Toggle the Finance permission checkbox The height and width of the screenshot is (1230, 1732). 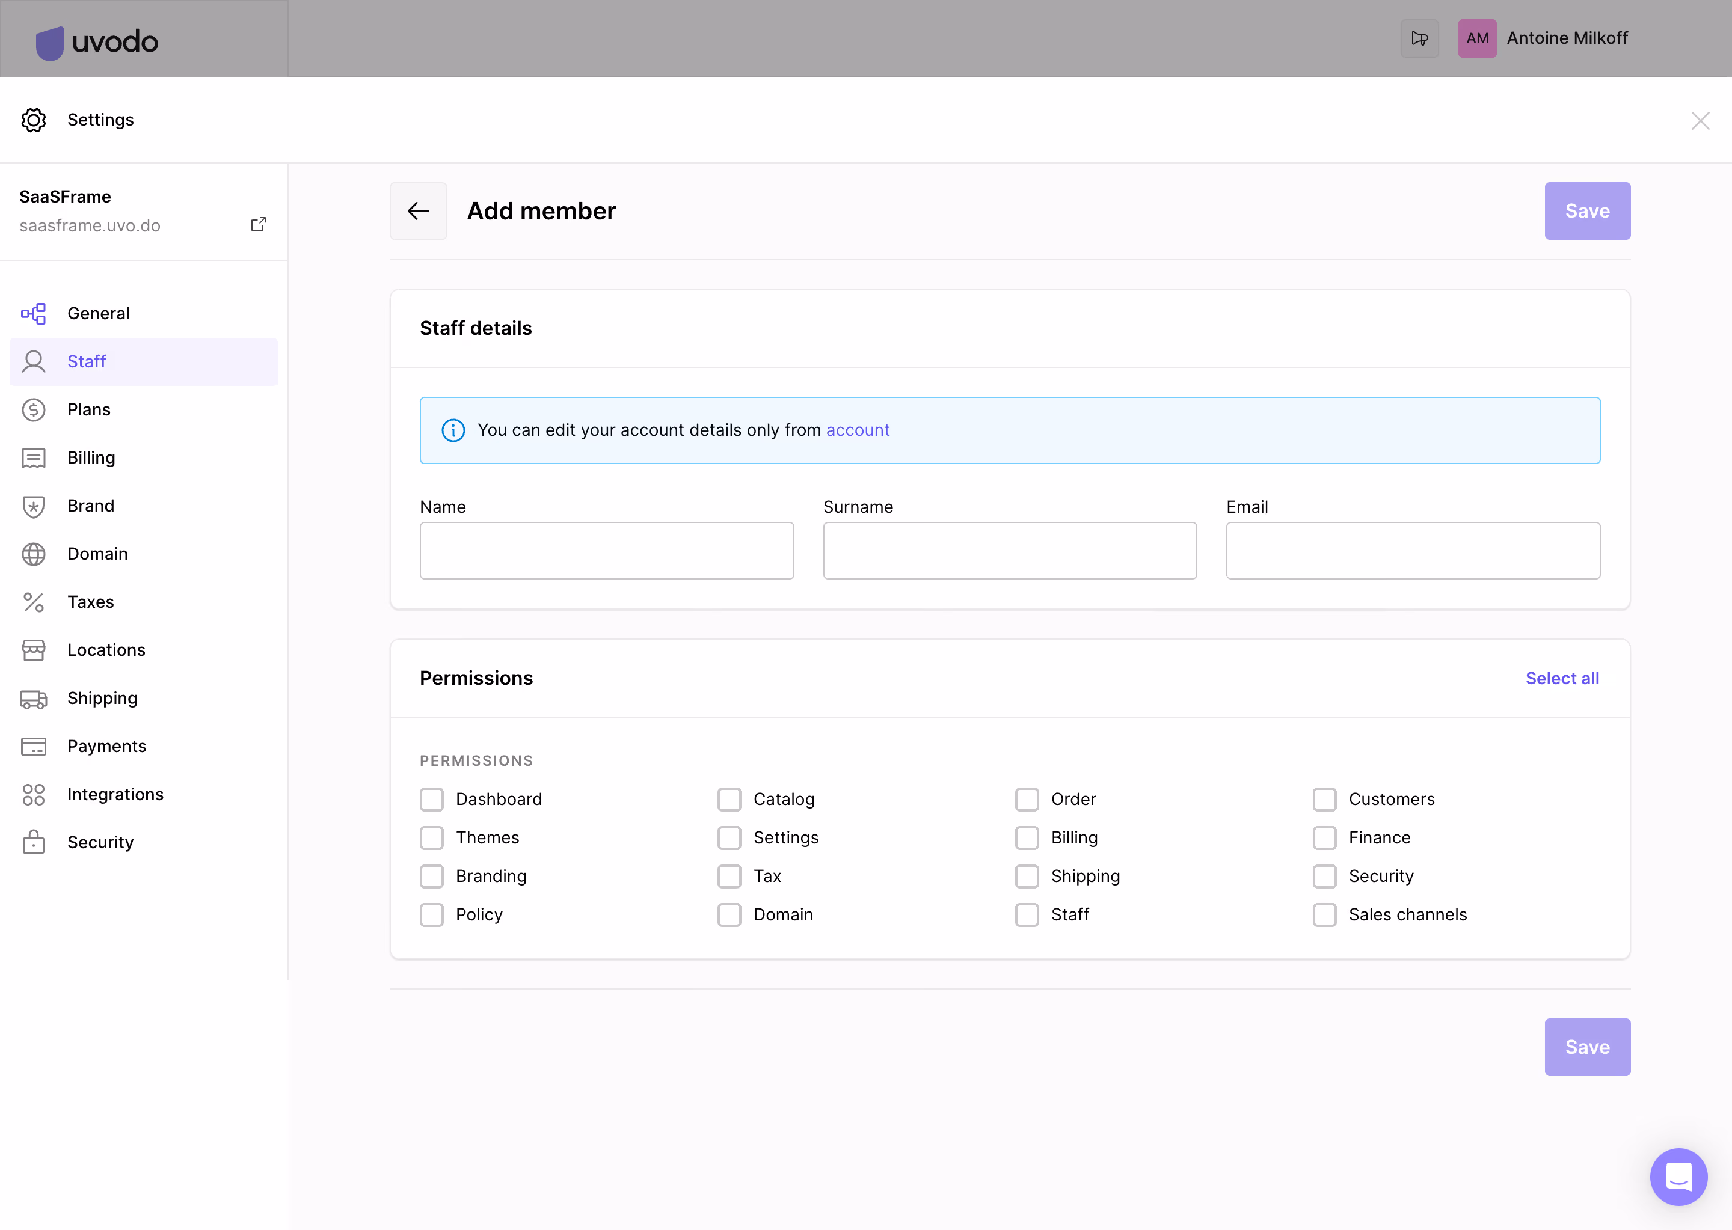point(1324,837)
